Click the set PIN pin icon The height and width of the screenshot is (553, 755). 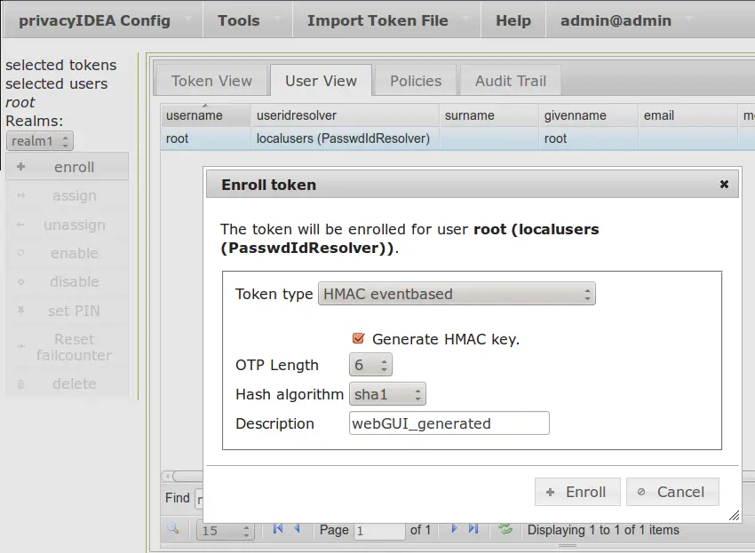click(20, 311)
